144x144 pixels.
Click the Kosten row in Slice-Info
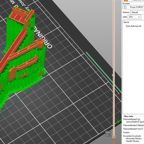(x=126, y=132)
